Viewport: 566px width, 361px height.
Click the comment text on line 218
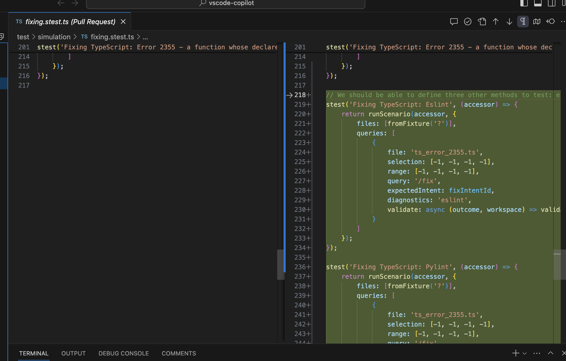443,95
